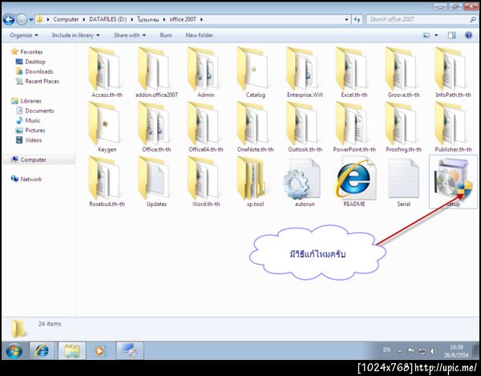Image resolution: width=481 pixels, height=376 pixels.
Task: Open the addon.office2007 folder
Action: (156, 73)
